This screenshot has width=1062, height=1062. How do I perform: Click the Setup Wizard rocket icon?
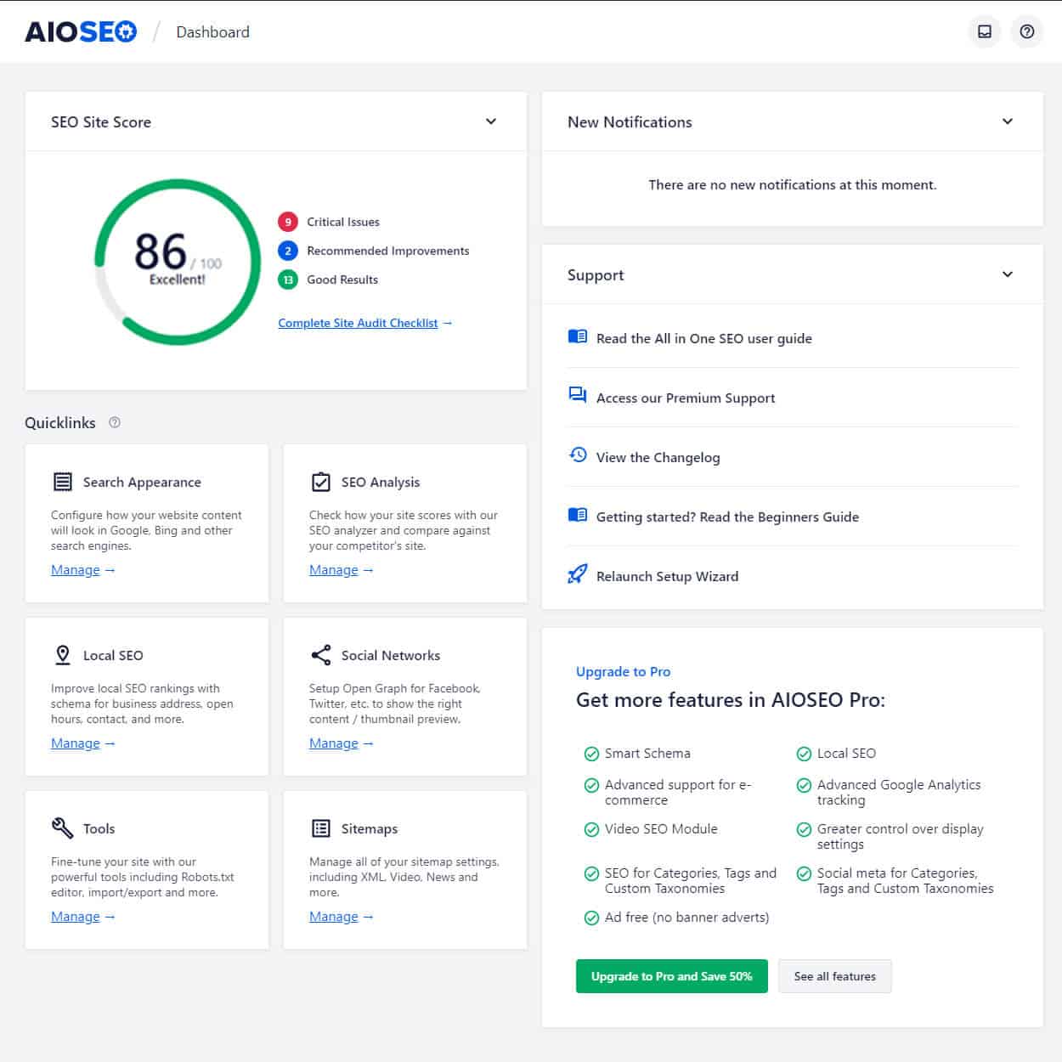578,574
